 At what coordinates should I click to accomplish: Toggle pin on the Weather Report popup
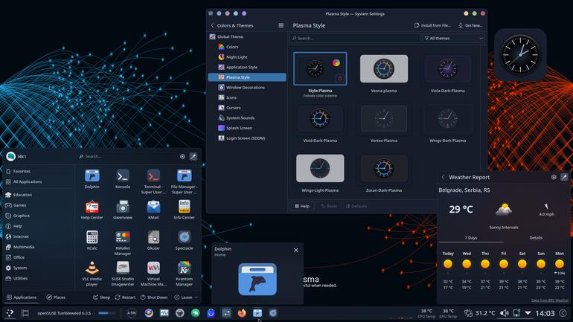[564, 177]
